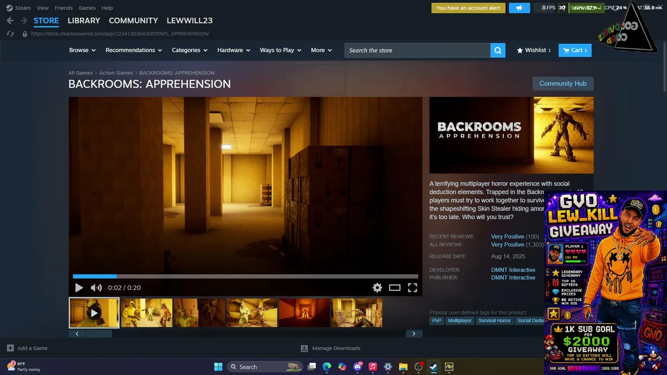Launch Microsoft Edge from taskbar
667x375 pixels.
[x=327, y=367]
